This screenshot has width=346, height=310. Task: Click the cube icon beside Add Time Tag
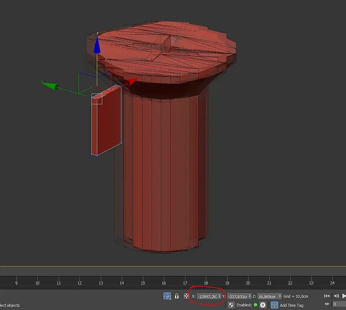click(274, 305)
